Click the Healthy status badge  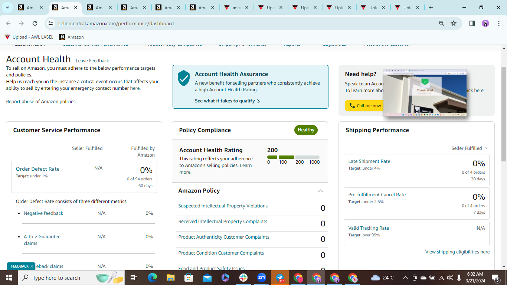tap(306, 130)
